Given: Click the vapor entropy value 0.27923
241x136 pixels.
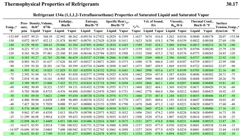Looking at the screenshot, I should [99, 37].
